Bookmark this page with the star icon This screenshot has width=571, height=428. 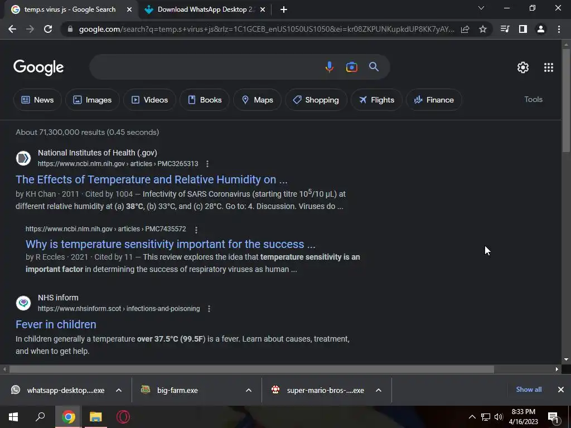click(x=483, y=29)
